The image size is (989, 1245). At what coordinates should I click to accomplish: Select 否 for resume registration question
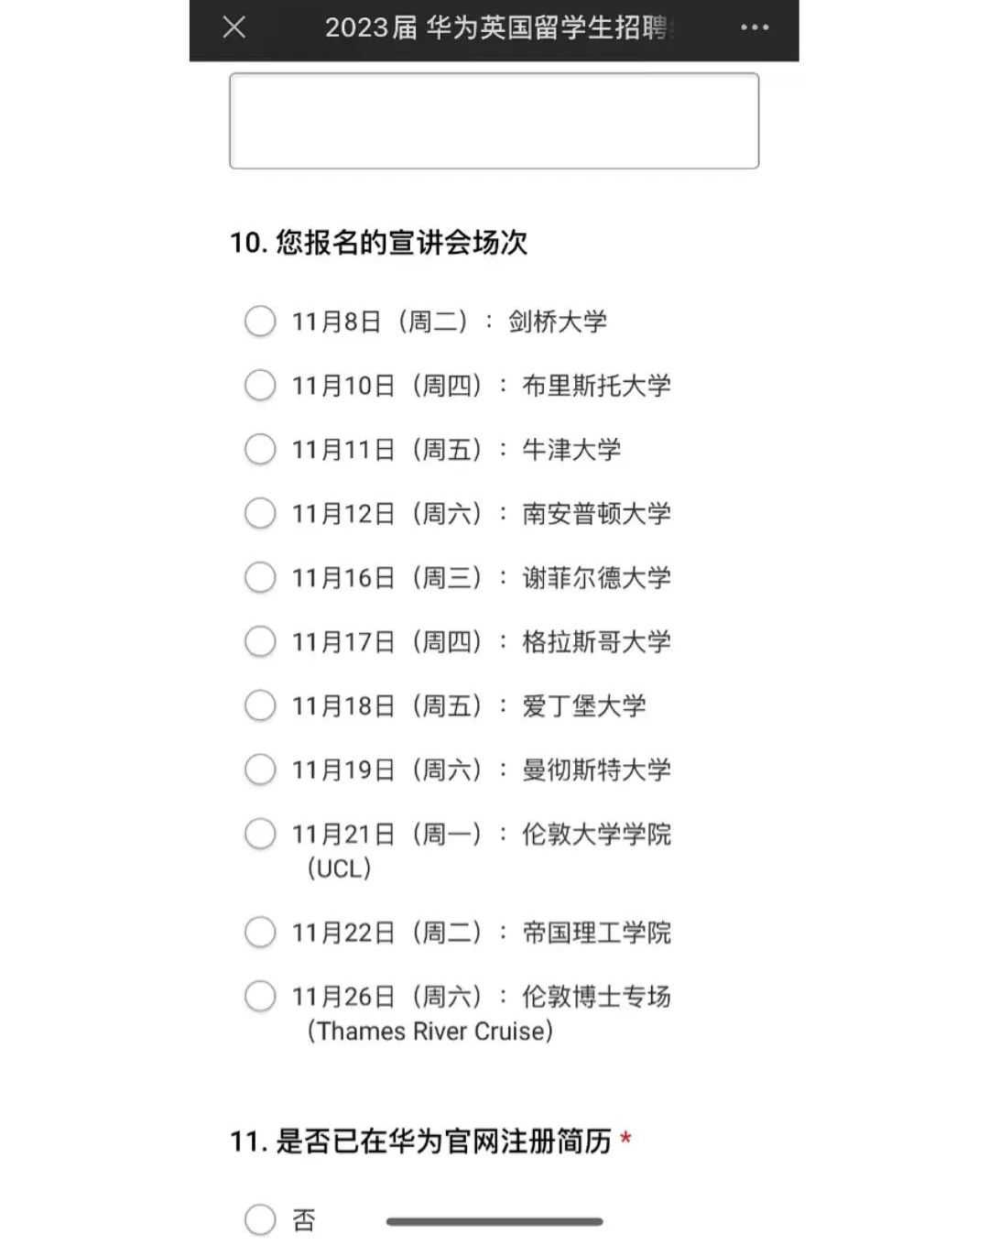coord(260,1220)
